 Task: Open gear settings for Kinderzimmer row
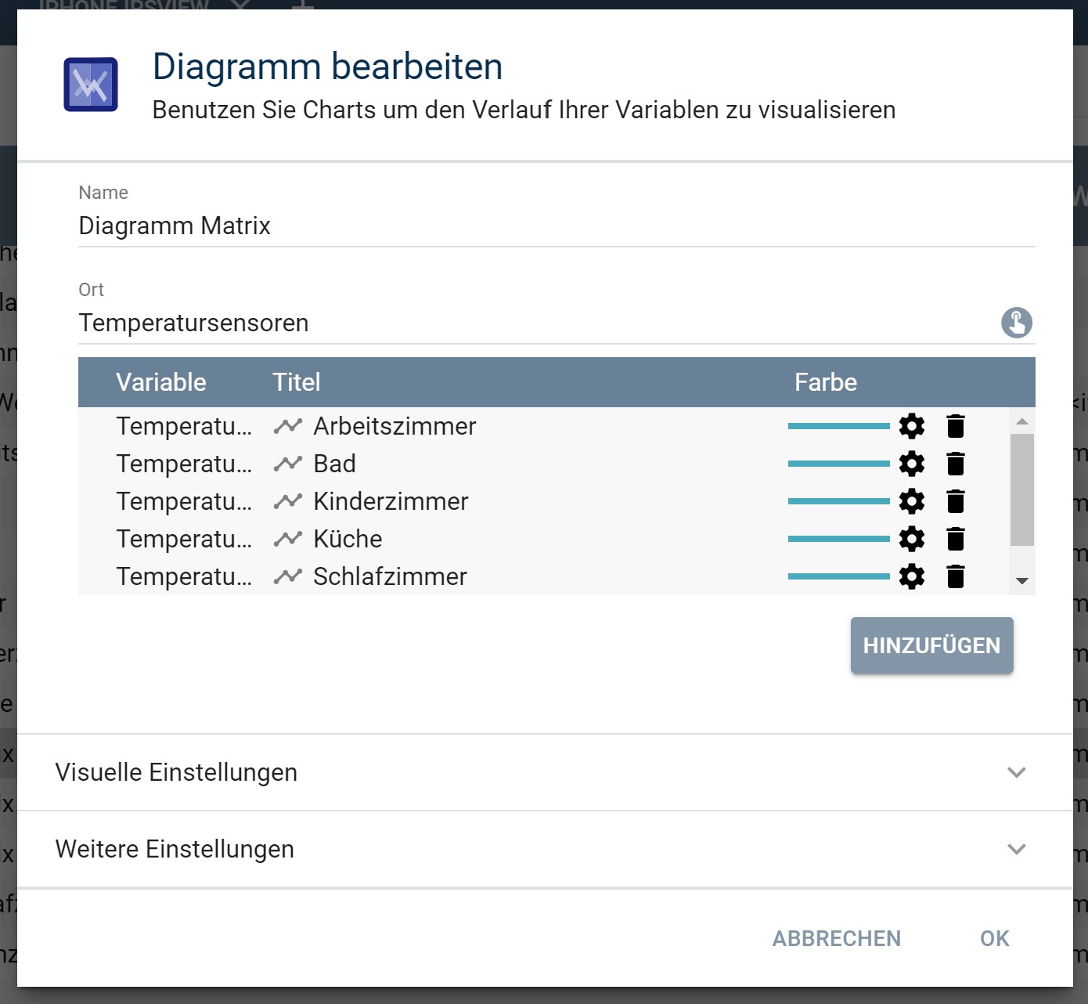tap(912, 501)
